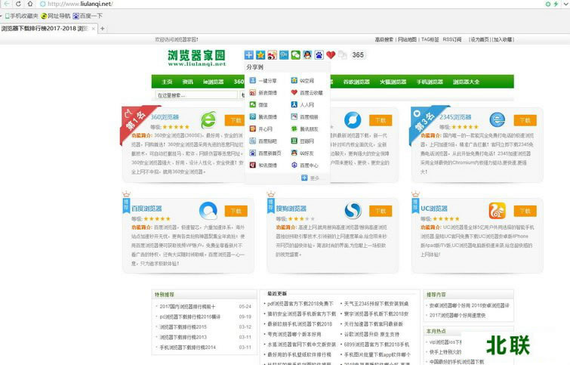This screenshot has height=365, width=570.
Task: Click the TAG标签 link at the top
Action: point(430,39)
